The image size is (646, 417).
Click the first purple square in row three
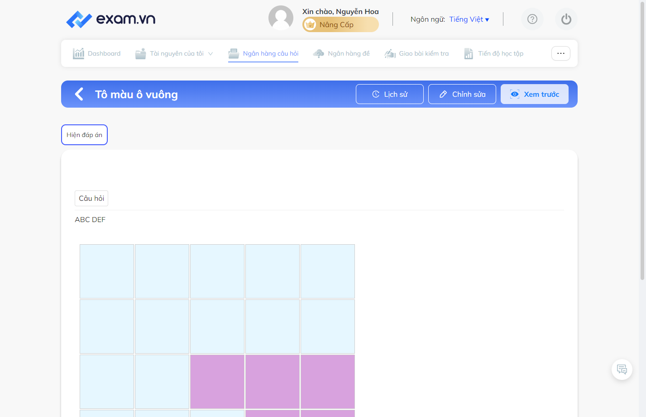coord(217,382)
